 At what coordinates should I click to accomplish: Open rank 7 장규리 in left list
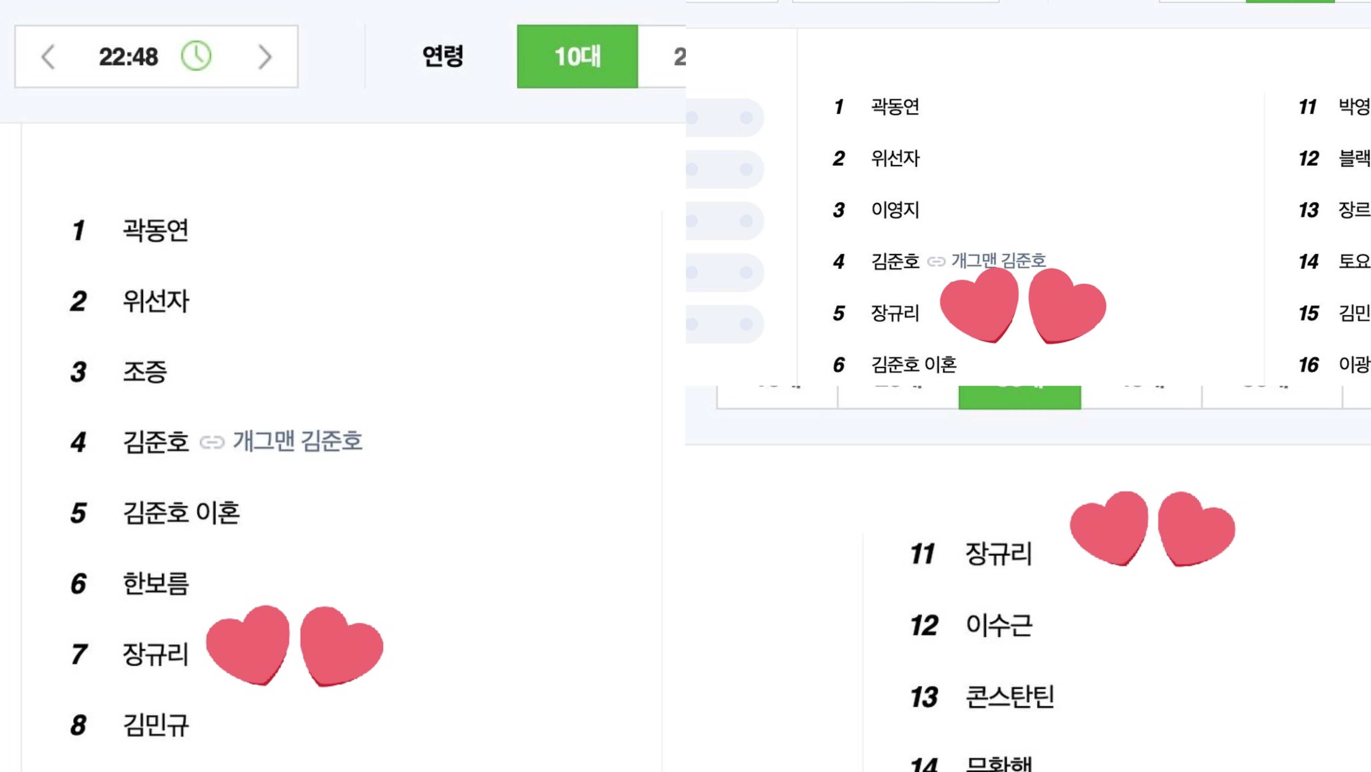(x=155, y=654)
